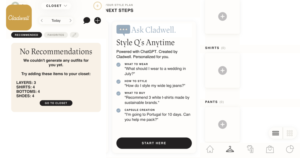This screenshot has width=300, height=158.
Task: Toggle the What to Wear checkmark
Action: click(x=118, y=65)
